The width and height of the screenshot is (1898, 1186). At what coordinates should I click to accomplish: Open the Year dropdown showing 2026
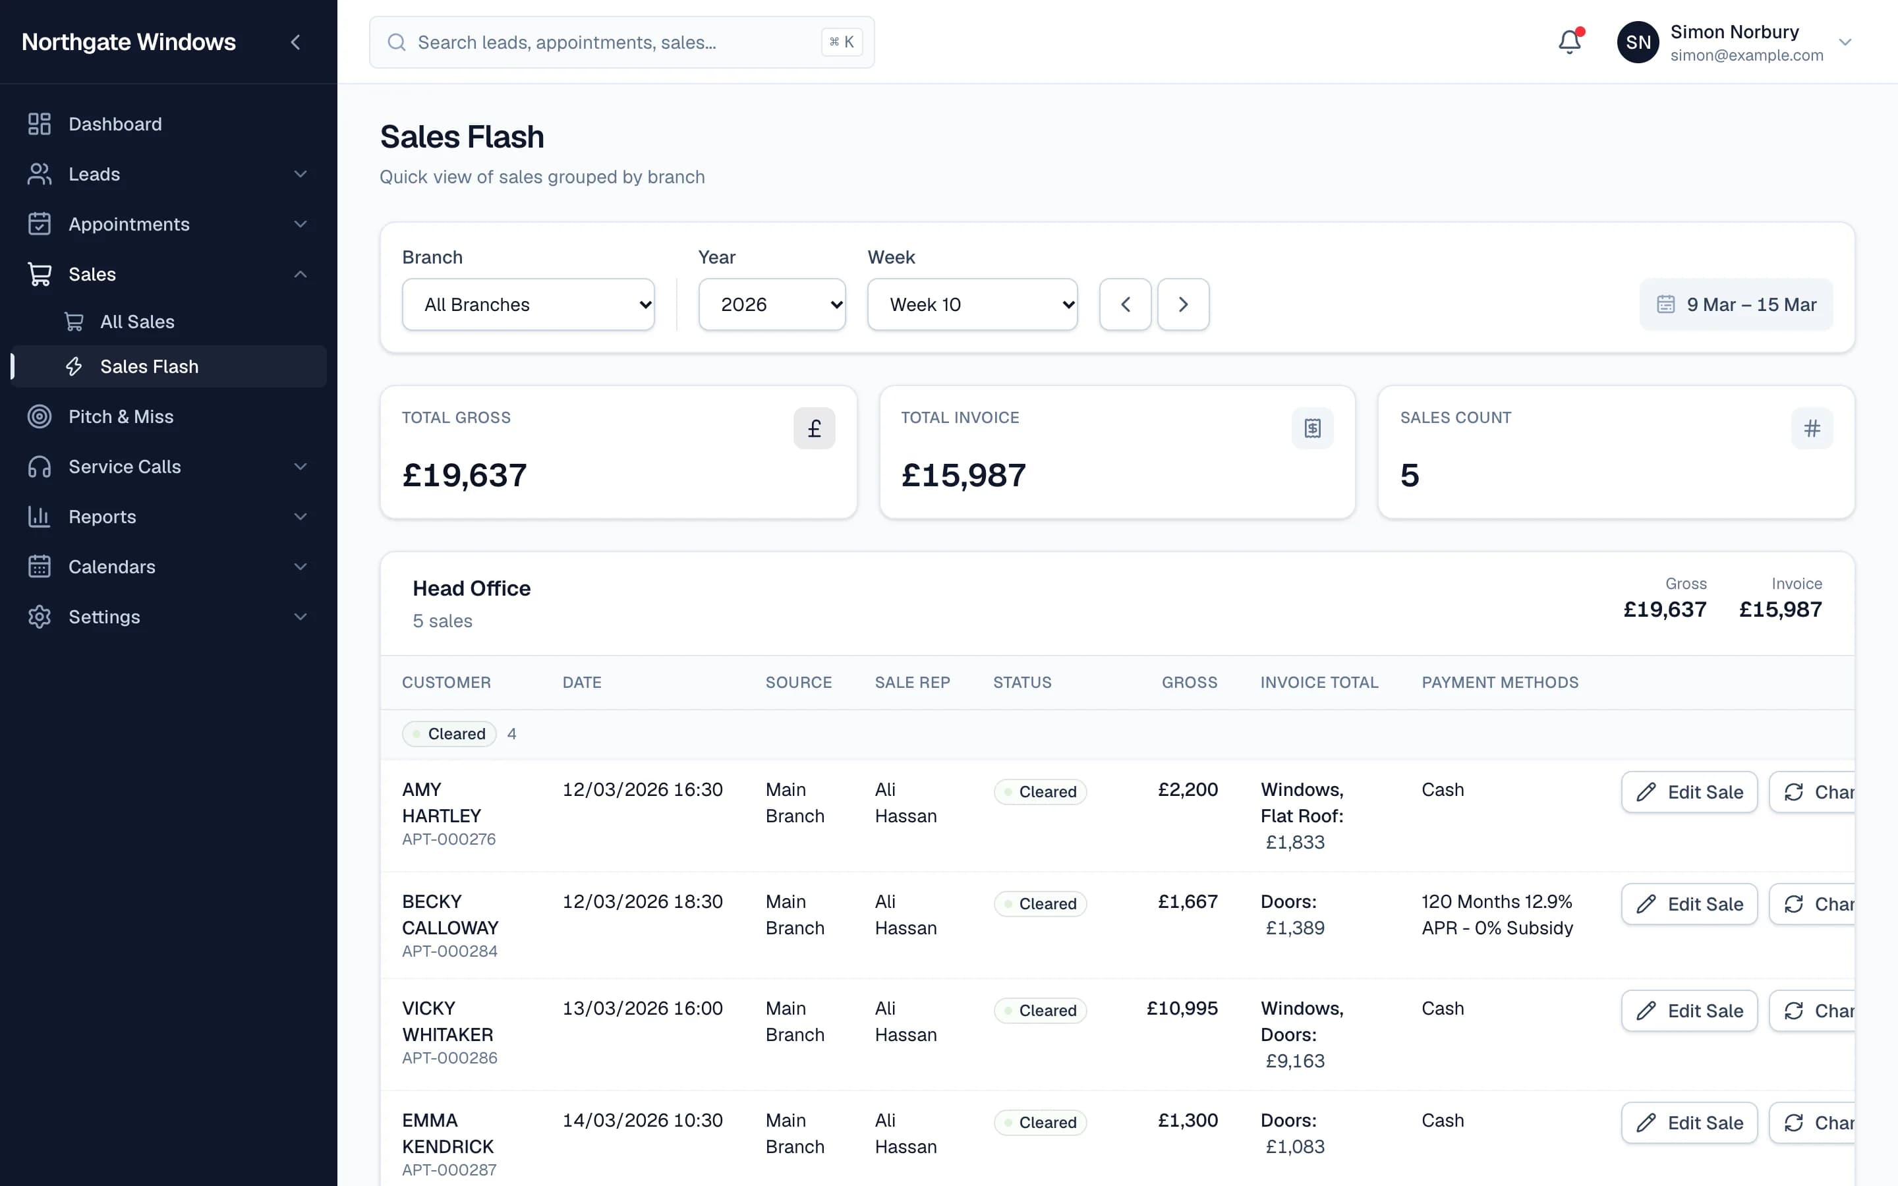point(772,304)
